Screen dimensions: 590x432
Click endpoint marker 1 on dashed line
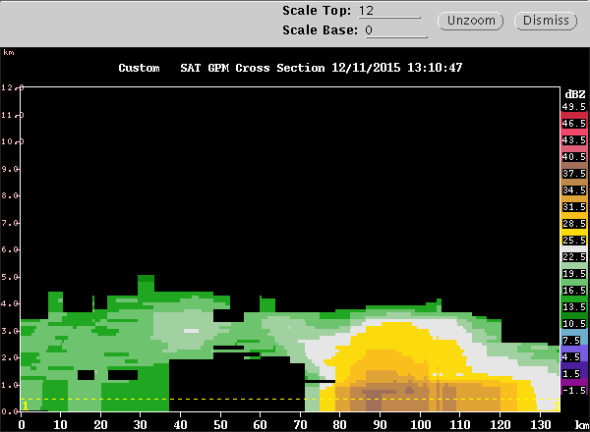pos(25,405)
